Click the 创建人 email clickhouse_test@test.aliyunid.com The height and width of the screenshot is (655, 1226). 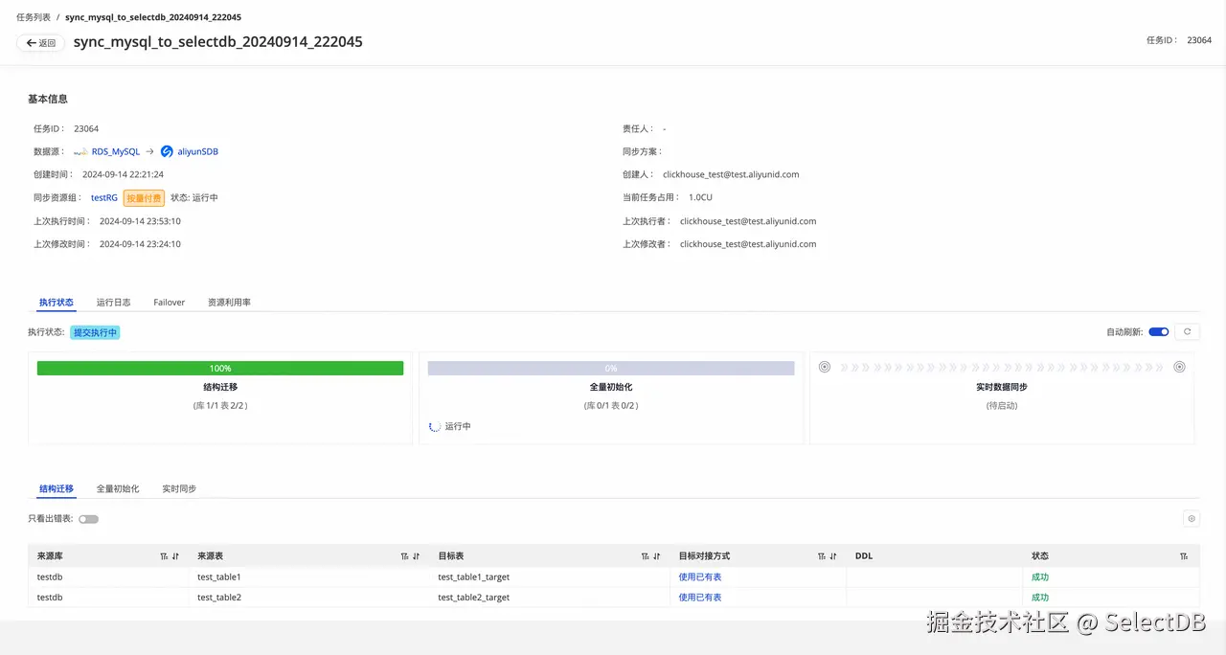point(731,174)
